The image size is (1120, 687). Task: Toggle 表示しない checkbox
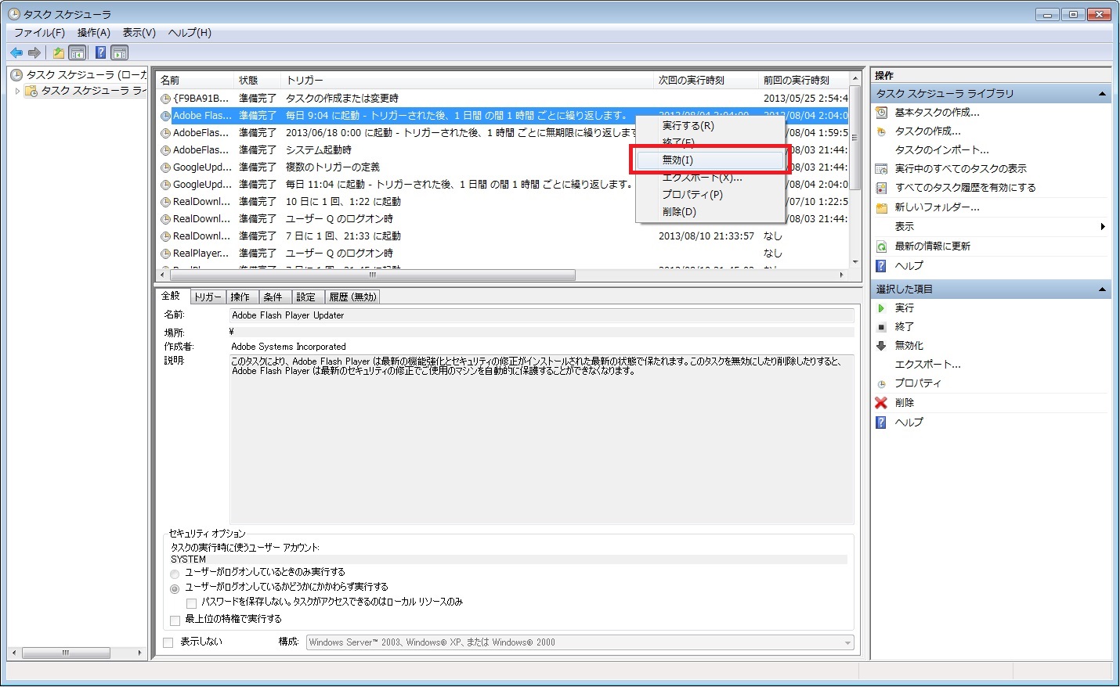click(x=168, y=642)
